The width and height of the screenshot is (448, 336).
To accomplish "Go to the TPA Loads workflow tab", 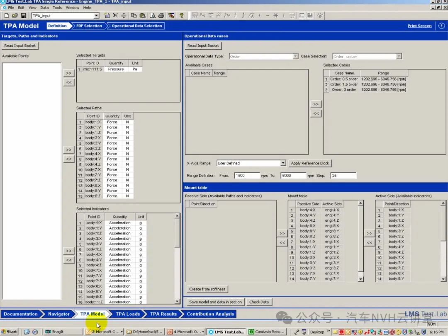I will coord(127,314).
